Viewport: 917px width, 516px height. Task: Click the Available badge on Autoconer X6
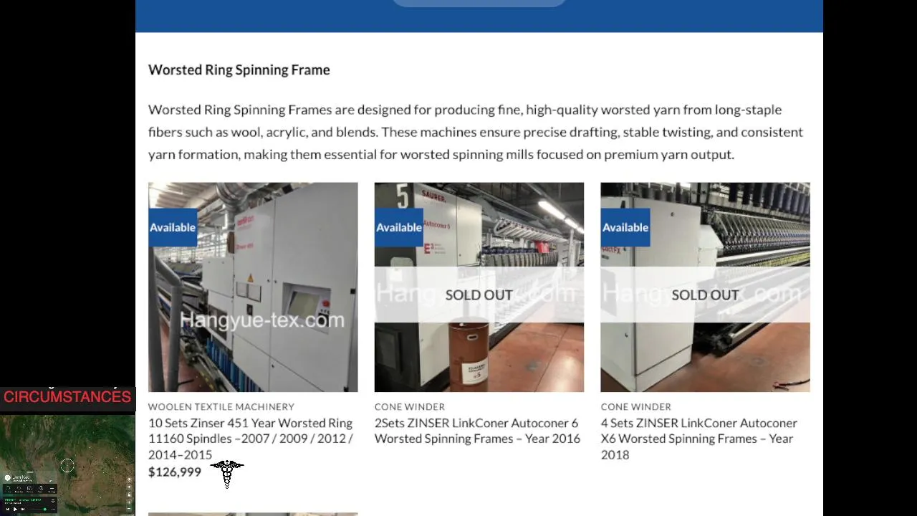click(625, 227)
